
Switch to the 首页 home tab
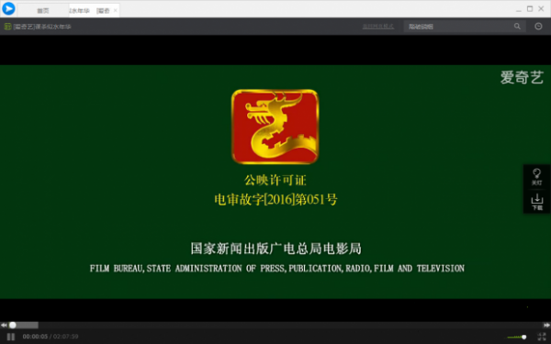[x=43, y=11]
